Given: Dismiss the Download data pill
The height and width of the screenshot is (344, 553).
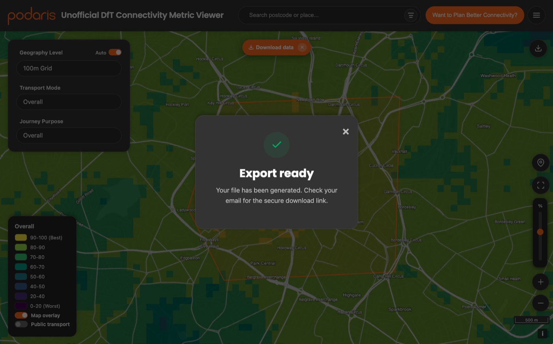Looking at the screenshot, I should pos(302,47).
